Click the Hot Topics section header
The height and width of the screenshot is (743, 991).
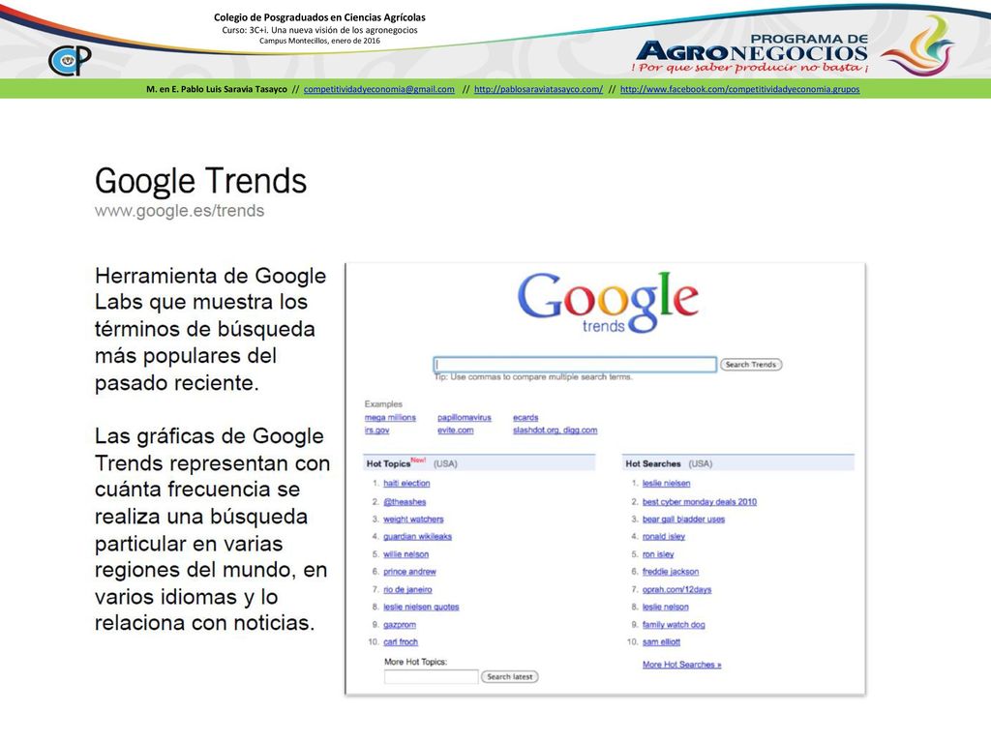click(x=479, y=463)
